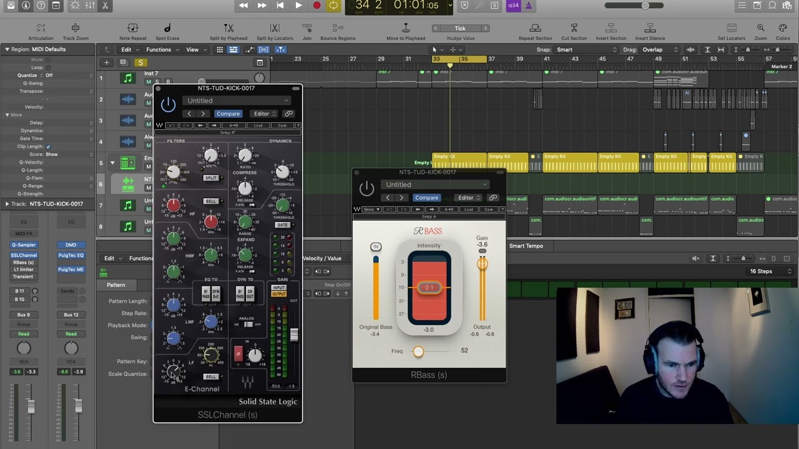Viewport: 799px width, 449px height.
Task: Click the Rewind transport button
Action: point(243,6)
